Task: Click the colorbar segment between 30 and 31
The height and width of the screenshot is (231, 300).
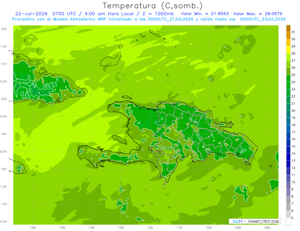Action: (x=288, y=36)
